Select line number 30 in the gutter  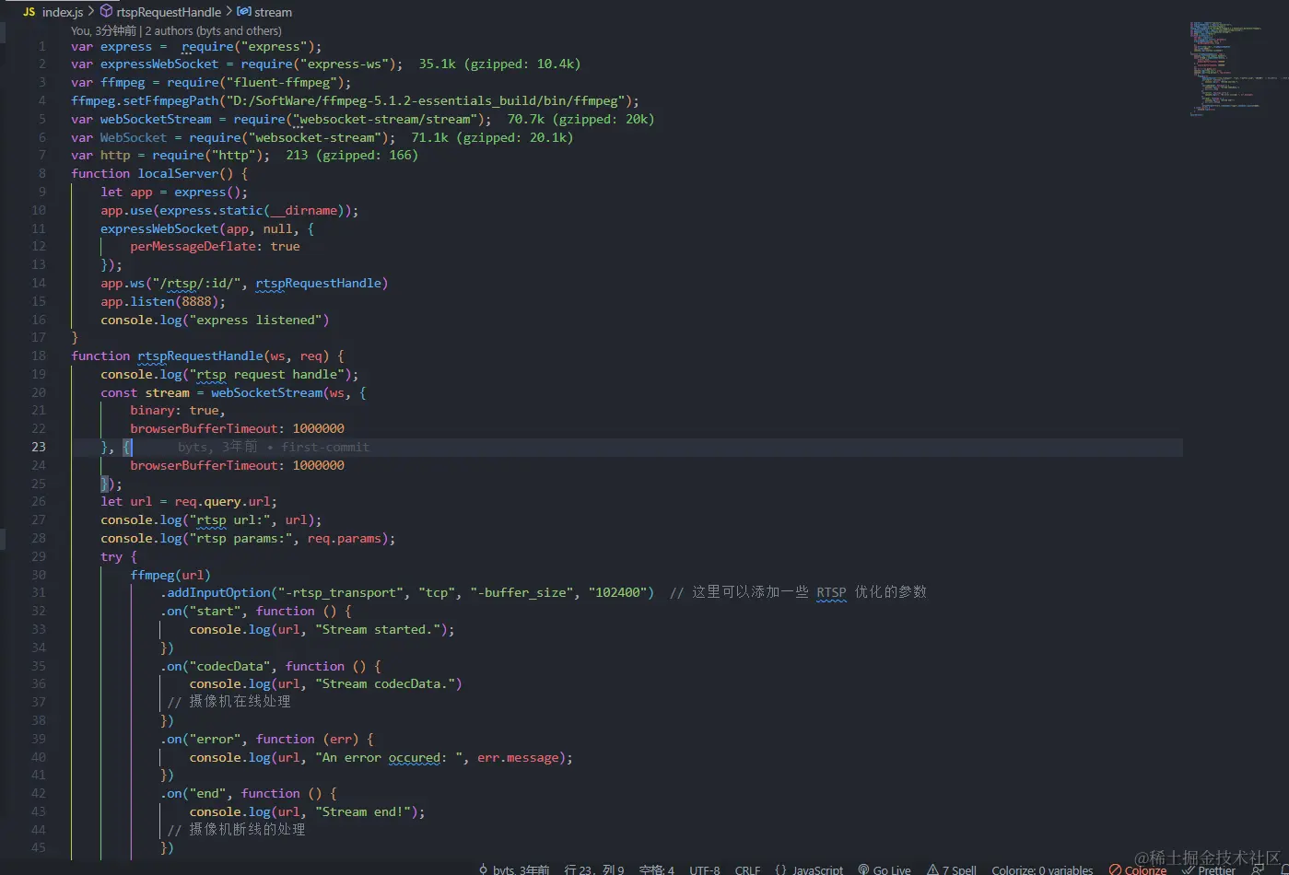tap(38, 574)
